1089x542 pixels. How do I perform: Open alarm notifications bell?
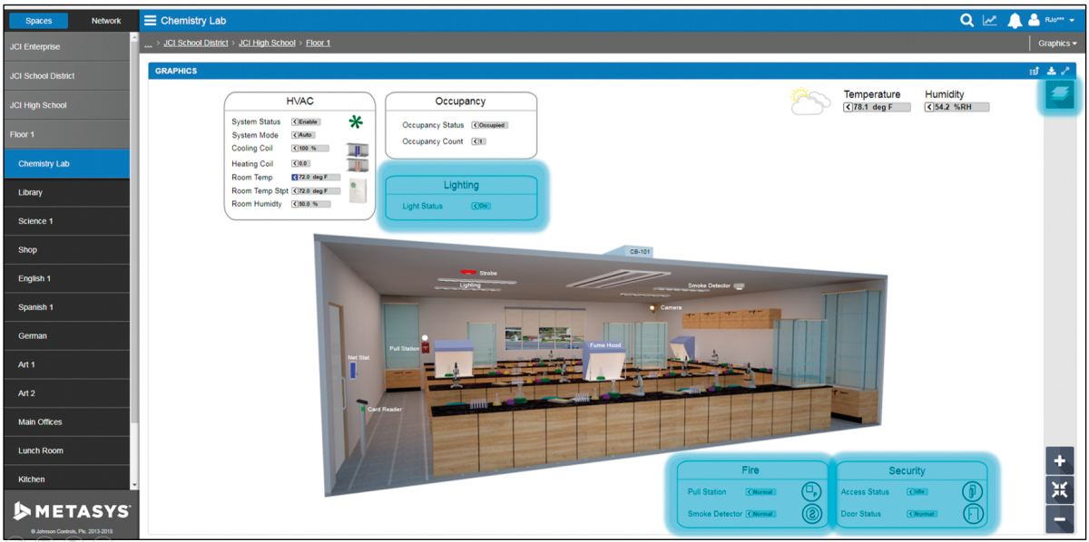(1015, 21)
